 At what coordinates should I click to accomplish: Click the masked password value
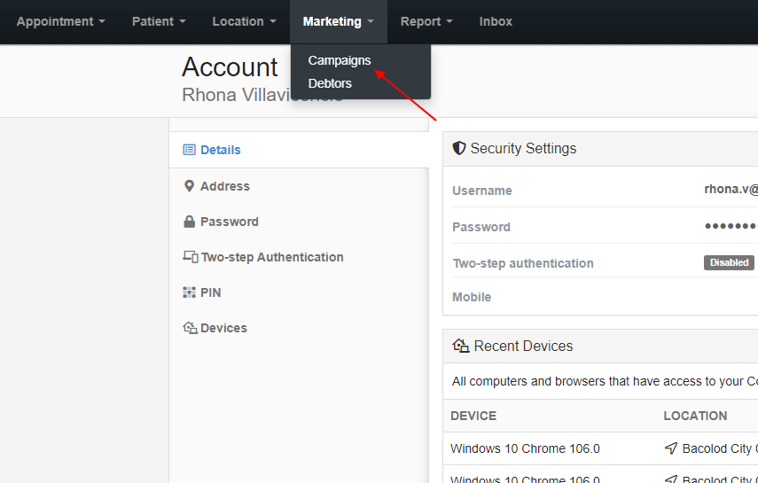(731, 226)
